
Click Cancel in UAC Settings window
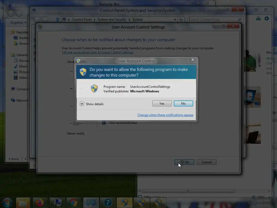(206, 162)
